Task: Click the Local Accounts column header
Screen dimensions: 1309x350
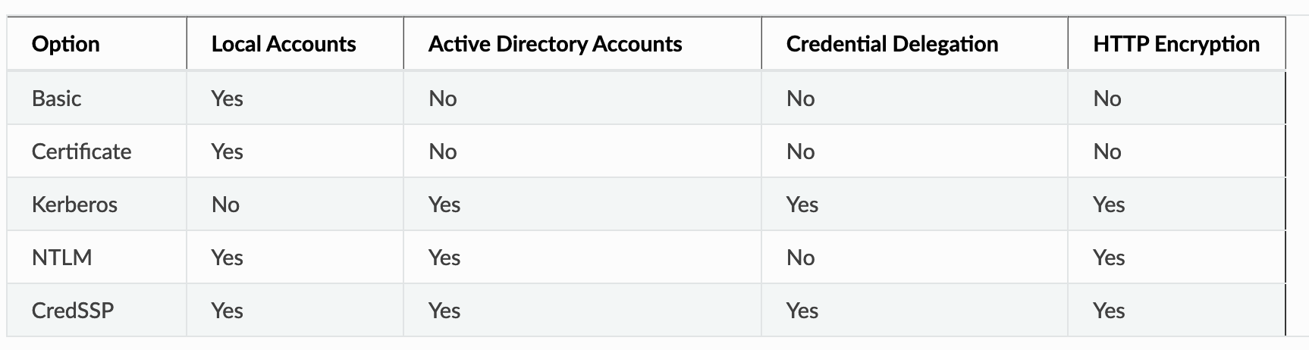Action: click(x=284, y=44)
